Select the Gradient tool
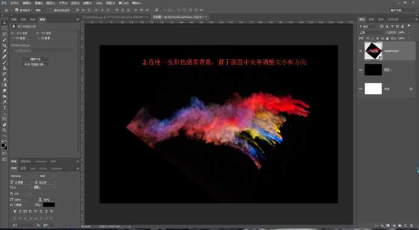419x230 pixels. click(4, 85)
